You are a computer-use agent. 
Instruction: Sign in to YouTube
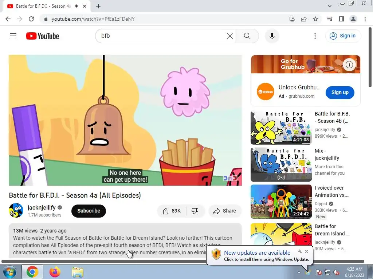(x=343, y=36)
